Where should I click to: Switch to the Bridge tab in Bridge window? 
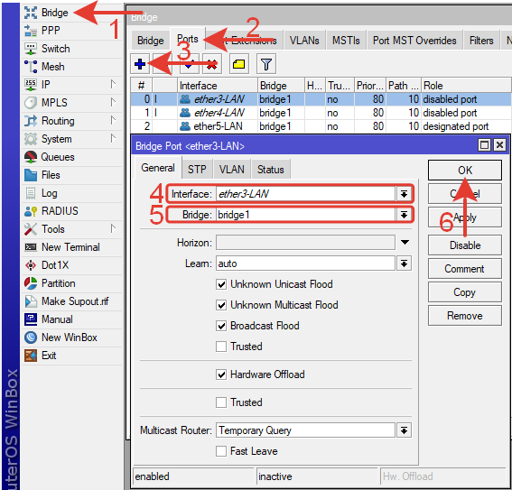[151, 41]
